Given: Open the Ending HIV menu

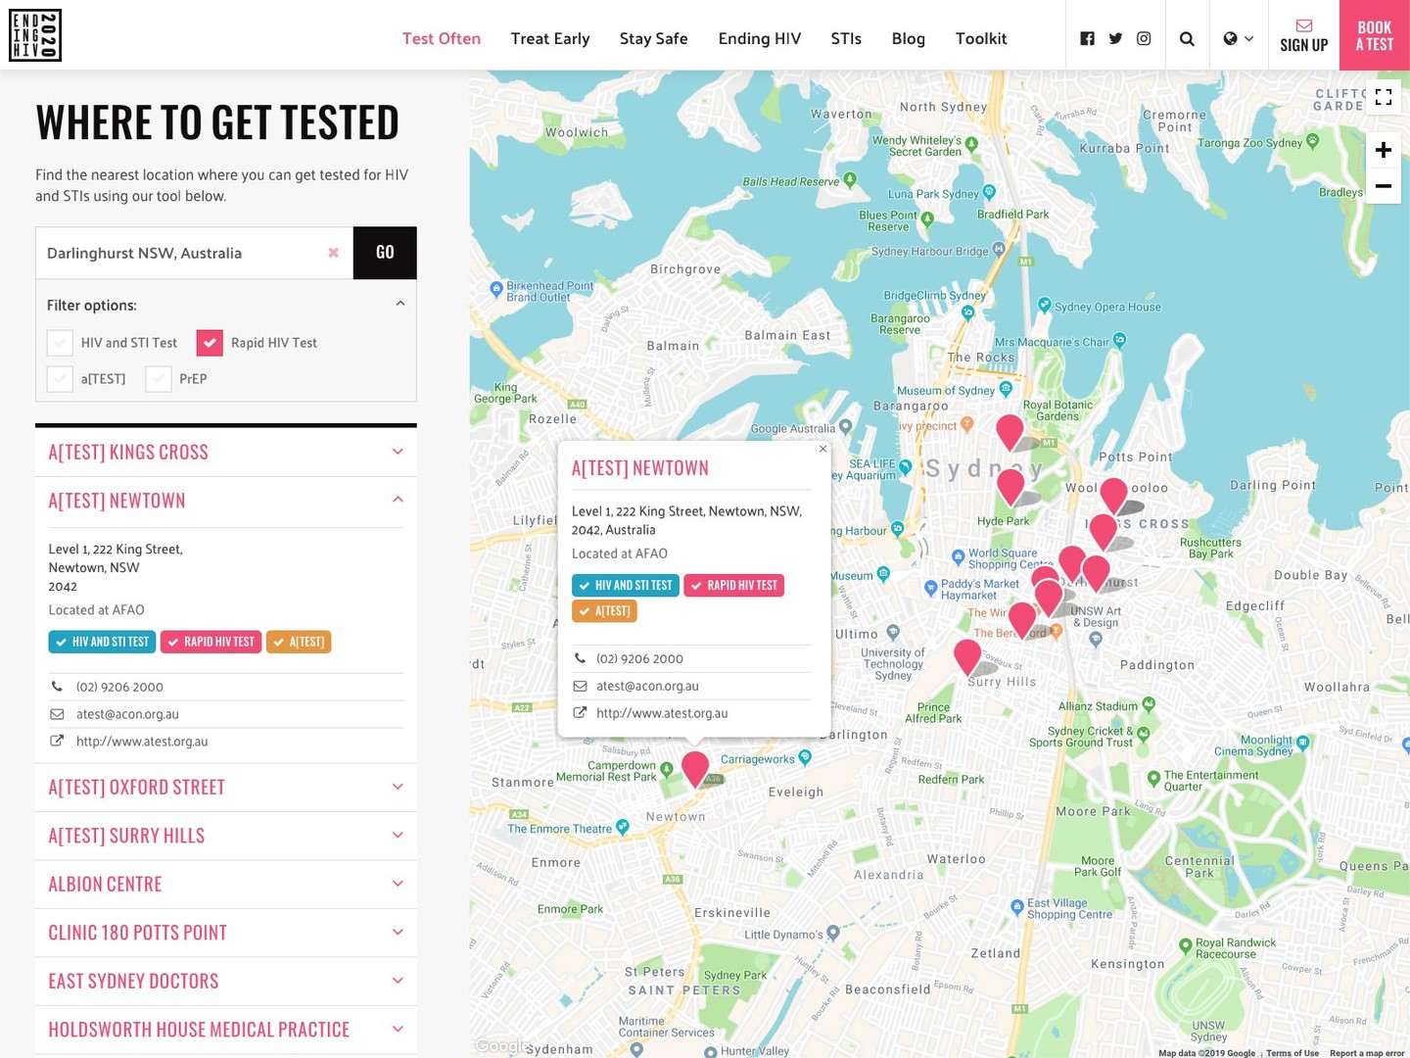Looking at the screenshot, I should 760,38.
